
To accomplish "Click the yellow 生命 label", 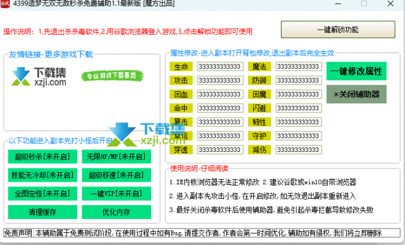I will pos(181,66).
